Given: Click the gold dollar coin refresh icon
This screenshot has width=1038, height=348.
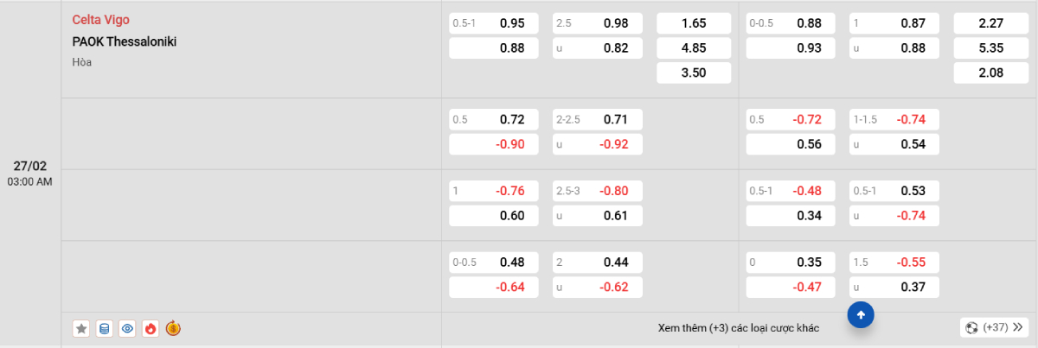Looking at the screenshot, I should click(173, 328).
